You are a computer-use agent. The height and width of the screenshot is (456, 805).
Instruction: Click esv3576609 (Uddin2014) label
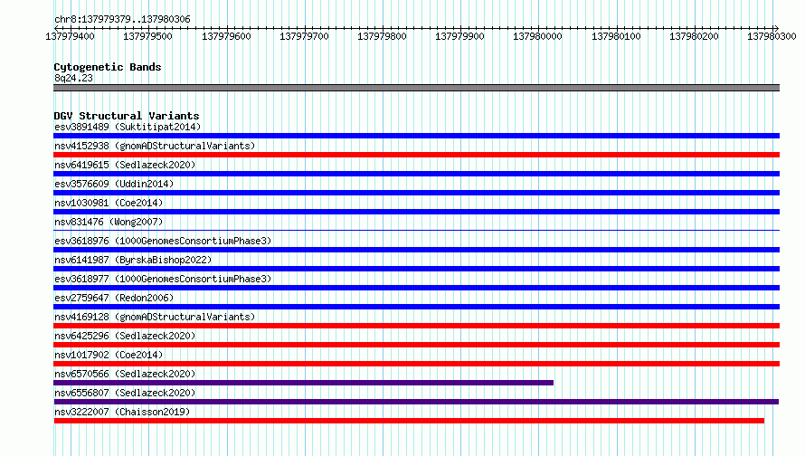[114, 184]
